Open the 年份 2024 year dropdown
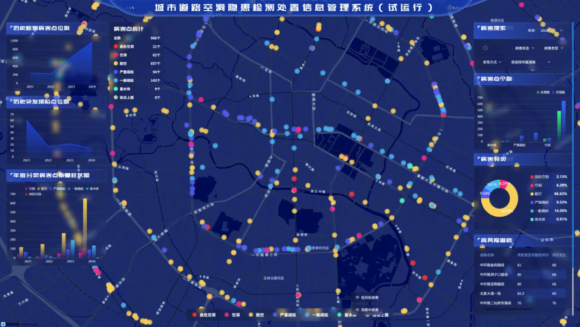This screenshot has width=580, height=327. [552, 30]
